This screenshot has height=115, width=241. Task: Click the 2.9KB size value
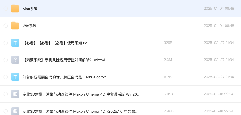169,111
